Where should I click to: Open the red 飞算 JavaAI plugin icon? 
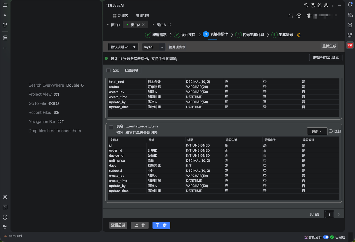point(350,45)
